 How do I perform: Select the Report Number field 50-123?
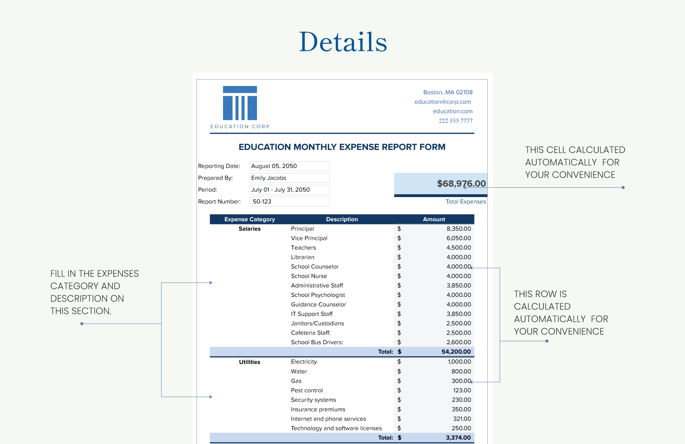pos(290,201)
